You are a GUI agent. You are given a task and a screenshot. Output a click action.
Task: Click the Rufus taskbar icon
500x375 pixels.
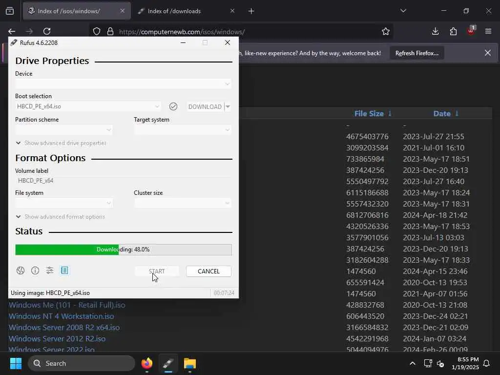[168, 363]
